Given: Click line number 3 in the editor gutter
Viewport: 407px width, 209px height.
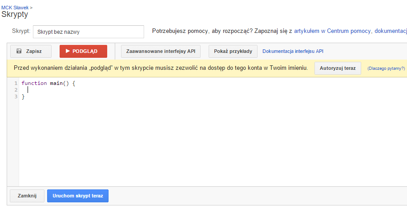Looking at the screenshot, I should tap(16, 96).
